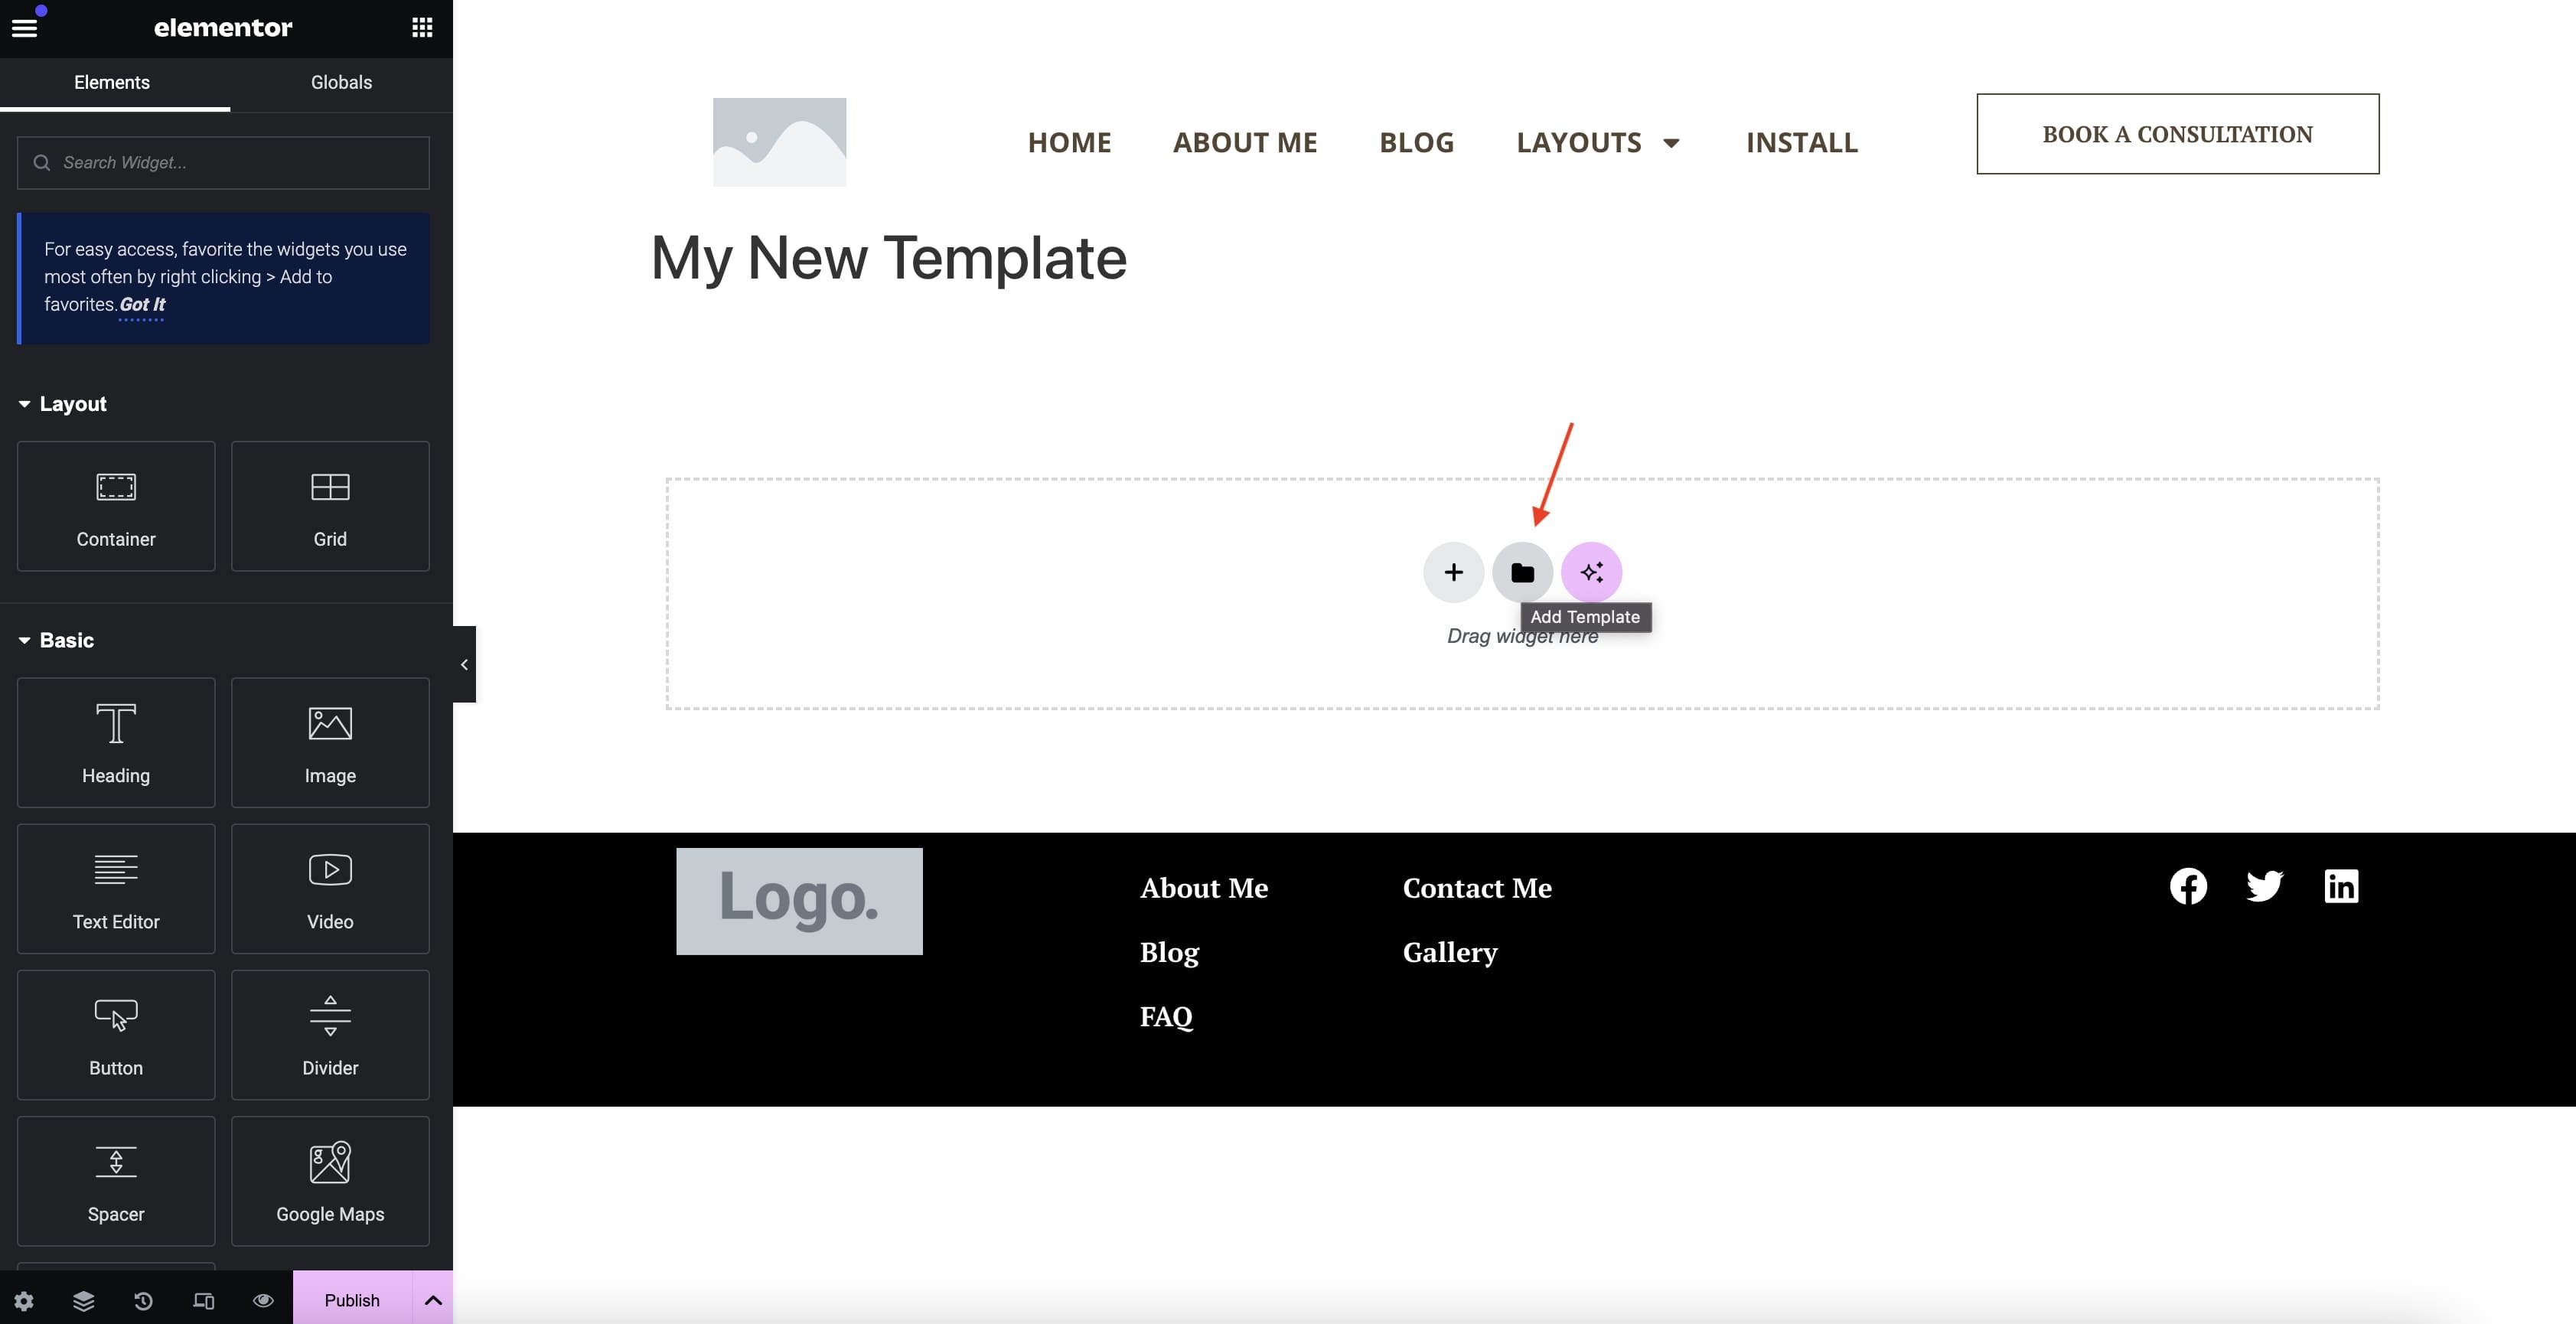Switch to the Globals tab
The width and height of the screenshot is (2576, 1324).
coord(341,83)
